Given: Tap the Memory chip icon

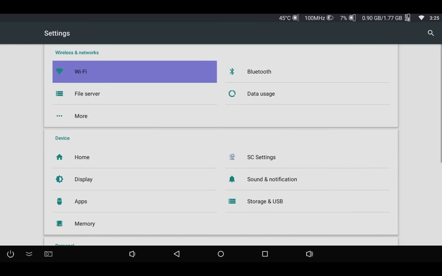Looking at the screenshot, I should (x=59, y=223).
